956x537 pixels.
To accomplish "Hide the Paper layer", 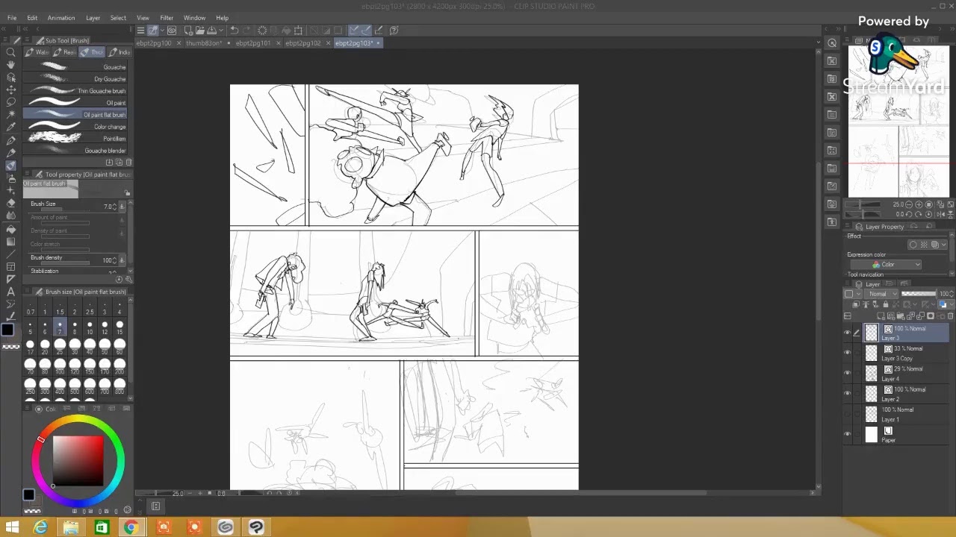I will (x=847, y=434).
